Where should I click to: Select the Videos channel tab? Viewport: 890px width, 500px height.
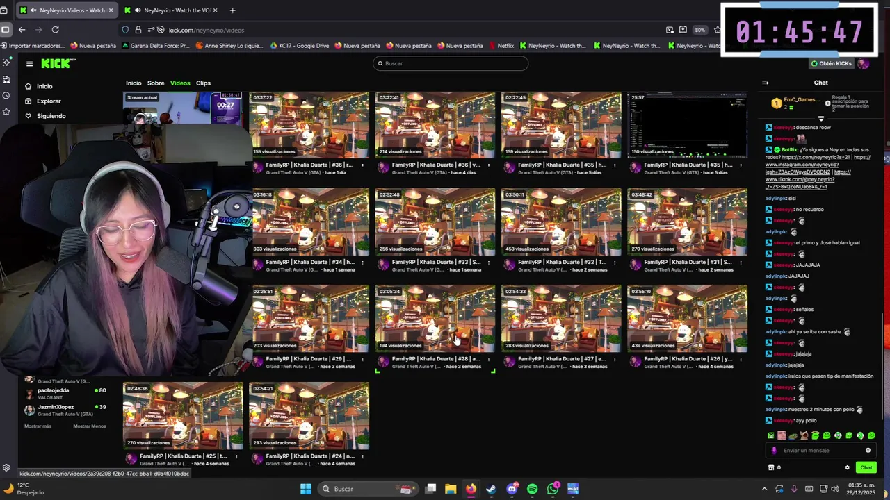[180, 83]
